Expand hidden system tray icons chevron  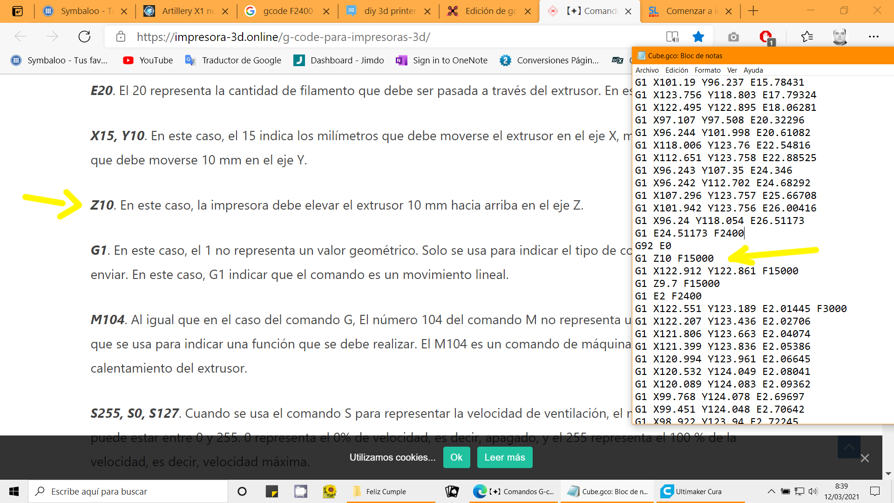click(771, 491)
